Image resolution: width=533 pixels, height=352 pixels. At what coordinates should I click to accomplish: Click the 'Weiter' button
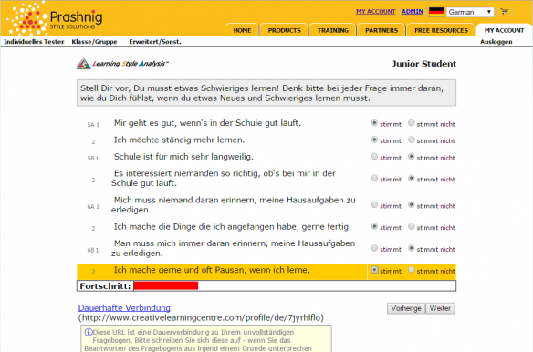[x=440, y=308]
